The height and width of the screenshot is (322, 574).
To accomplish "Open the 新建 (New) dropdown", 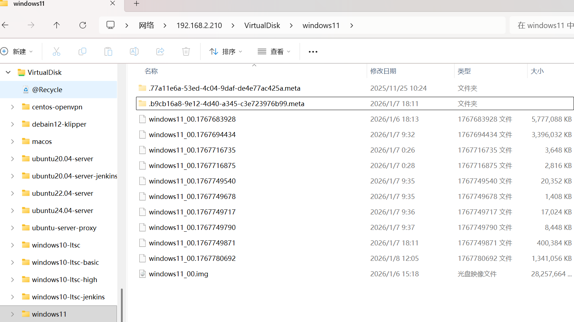I will click(x=17, y=51).
